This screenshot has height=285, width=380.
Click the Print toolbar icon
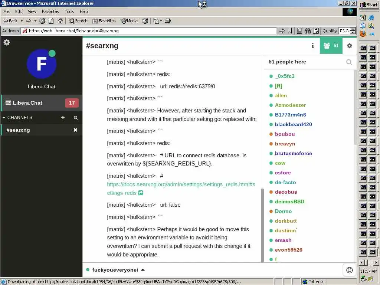(x=168, y=21)
